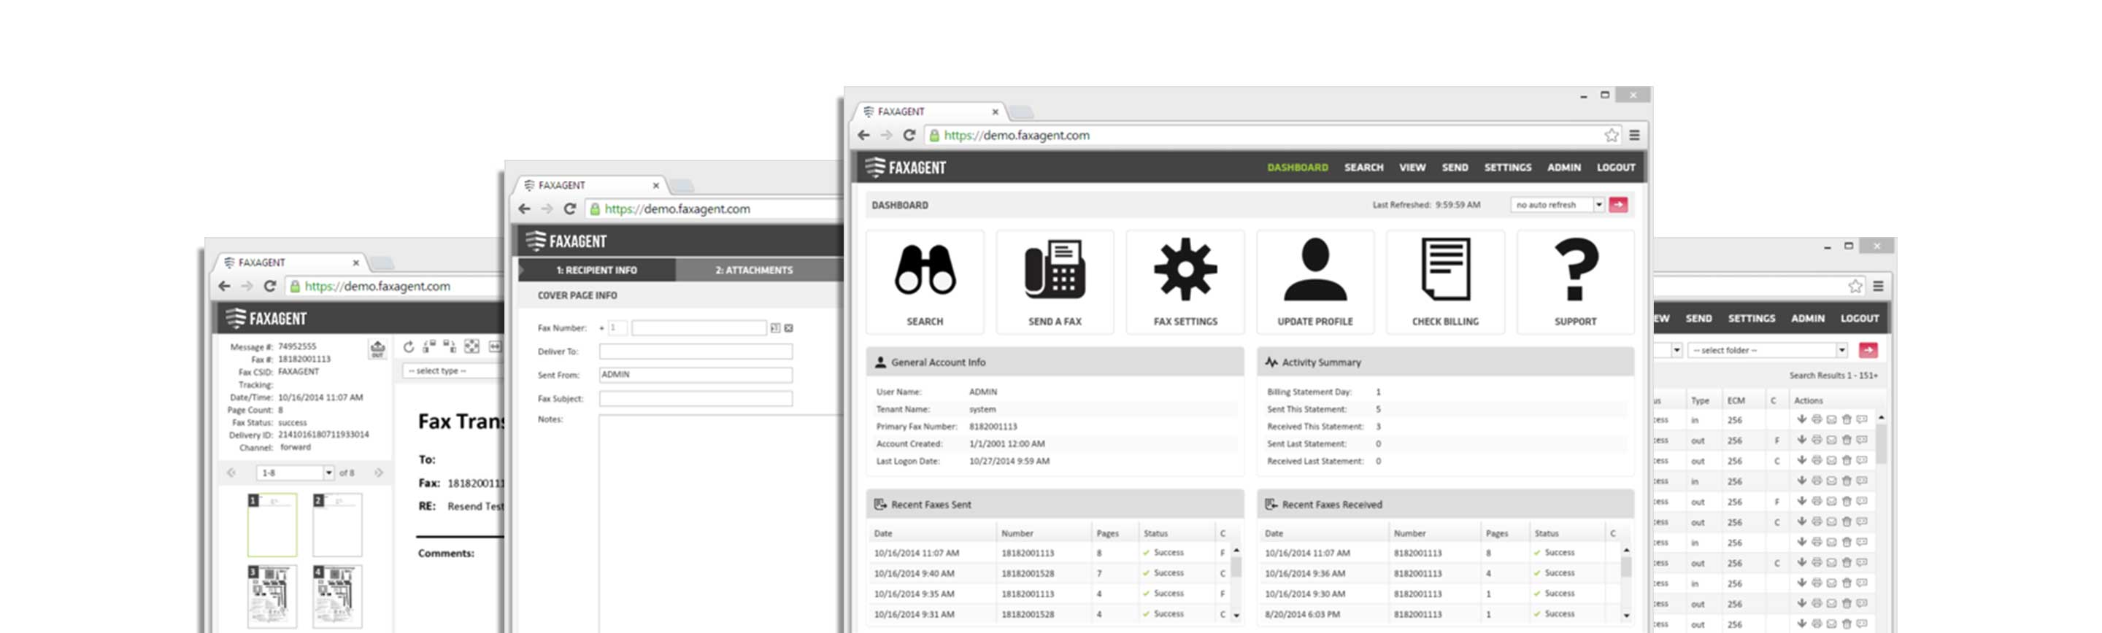Viewport: 2102px width, 633px height.
Task: Click Logout in the search results window
Action: tap(1859, 318)
